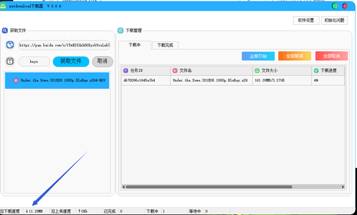Click the magnifier icon beside 获取文件
The image size is (357, 215).
5,30
